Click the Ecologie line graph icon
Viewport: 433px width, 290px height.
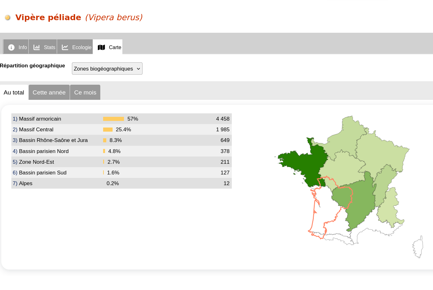[65, 47]
